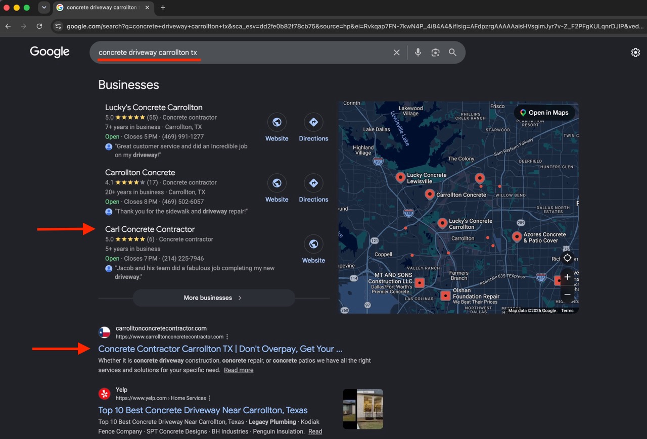This screenshot has width=647, height=439.
Task: Open Google Lens image search icon
Action: (435, 53)
